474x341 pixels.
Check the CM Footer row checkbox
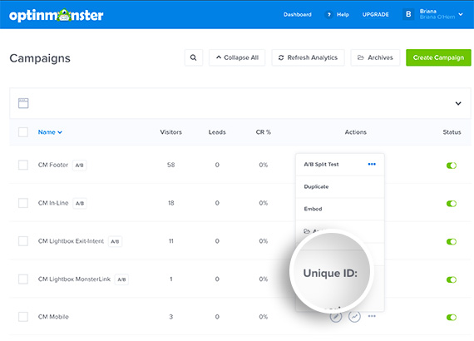pos(23,165)
